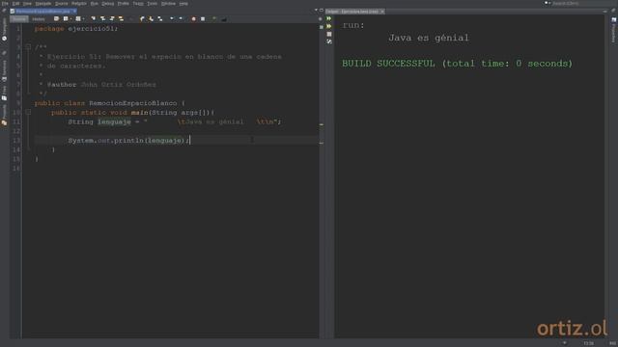
Task: Open dropdown arrow next to Back icon
Action: point(70,18)
